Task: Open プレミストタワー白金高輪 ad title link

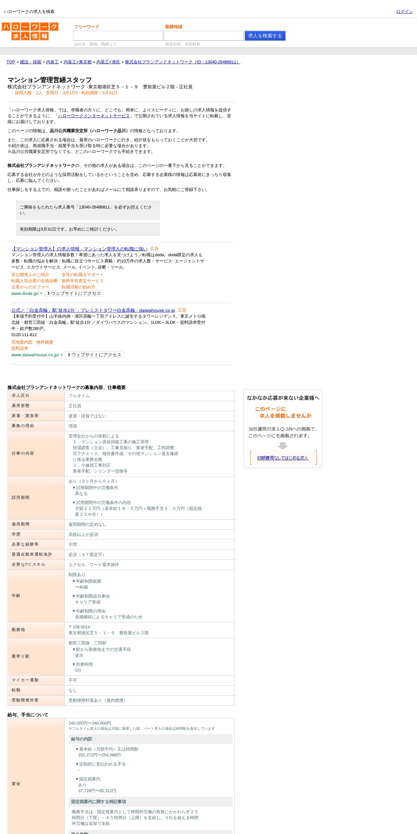Action: (93, 310)
